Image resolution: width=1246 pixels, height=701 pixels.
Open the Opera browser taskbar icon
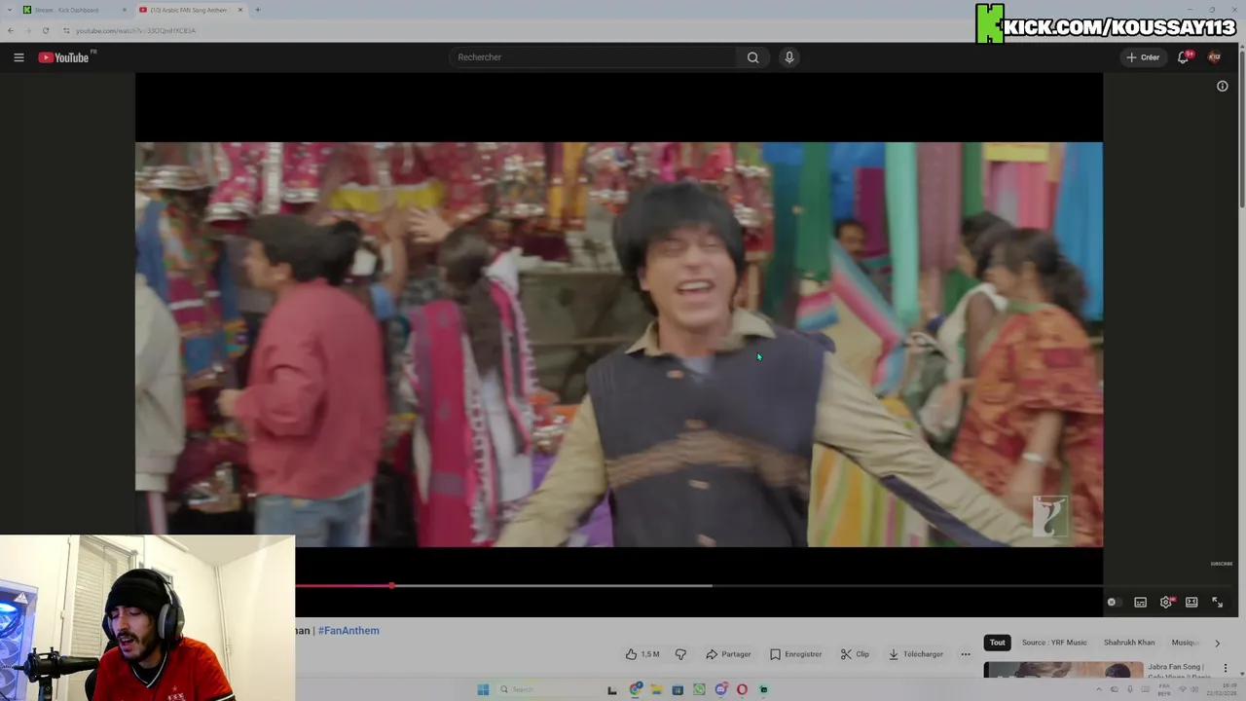(x=742, y=689)
